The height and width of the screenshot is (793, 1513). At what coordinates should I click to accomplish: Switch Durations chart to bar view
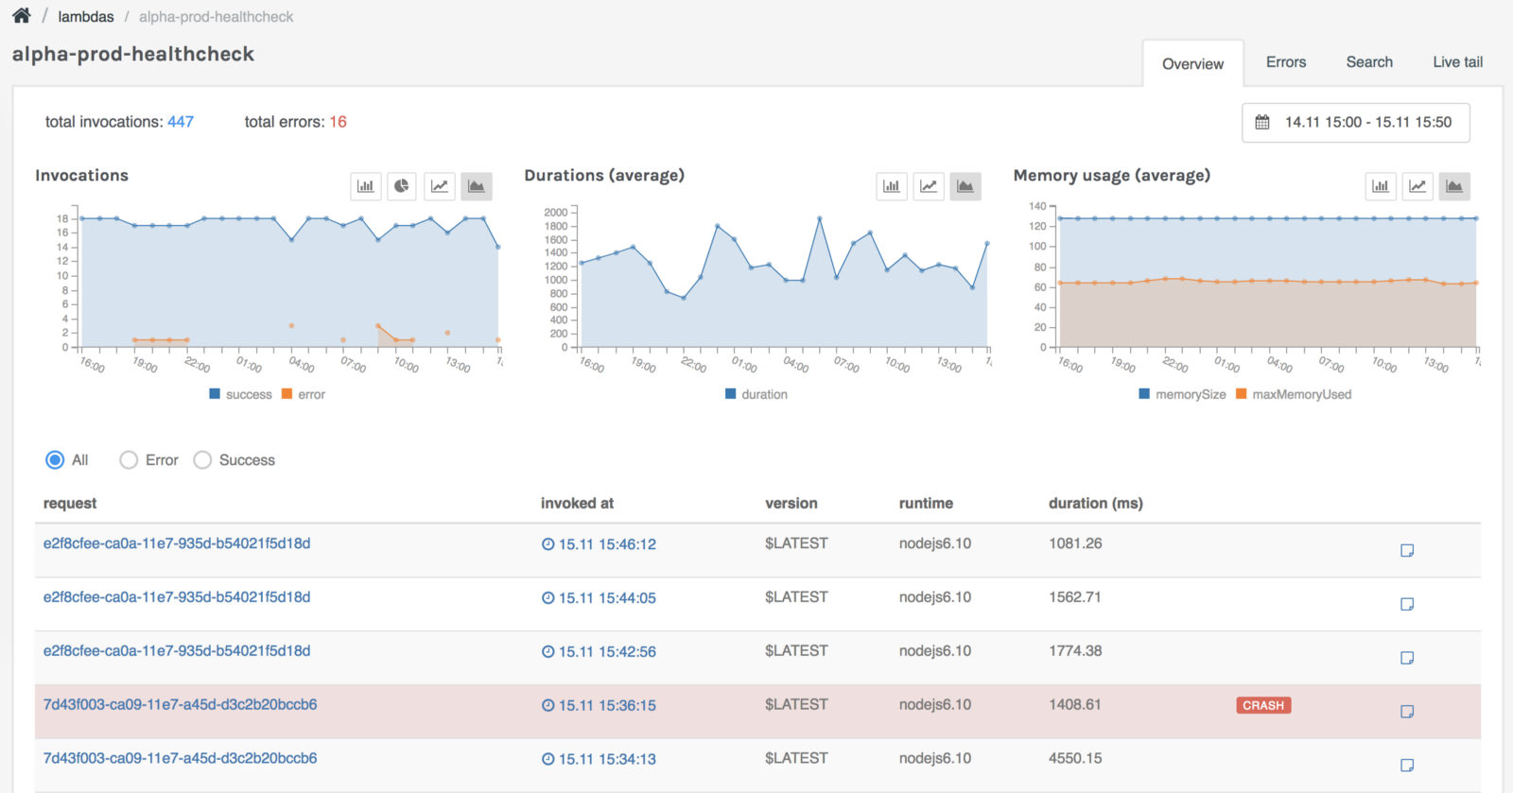click(892, 186)
